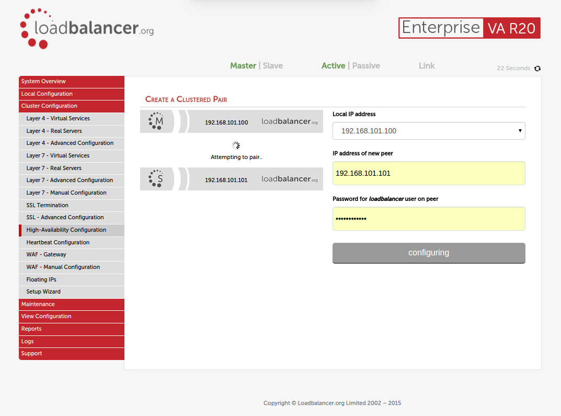Click the configuring button
The image size is (561, 416).
click(x=429, y=253)
